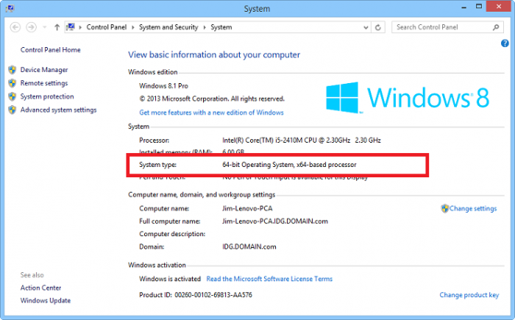Open Remote settings link
Image resolution: width=515 pixels, height=320 pixels.
(x=44, y=83)
